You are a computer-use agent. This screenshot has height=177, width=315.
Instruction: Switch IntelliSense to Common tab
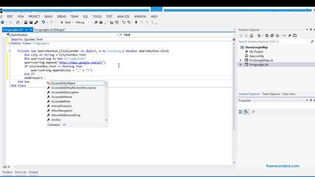tap(54, 125)
